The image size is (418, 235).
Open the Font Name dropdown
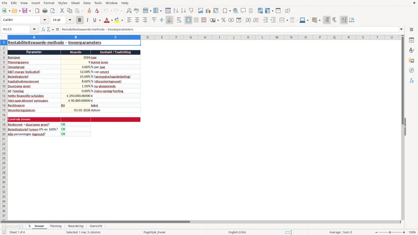click(x=45, y=20)
